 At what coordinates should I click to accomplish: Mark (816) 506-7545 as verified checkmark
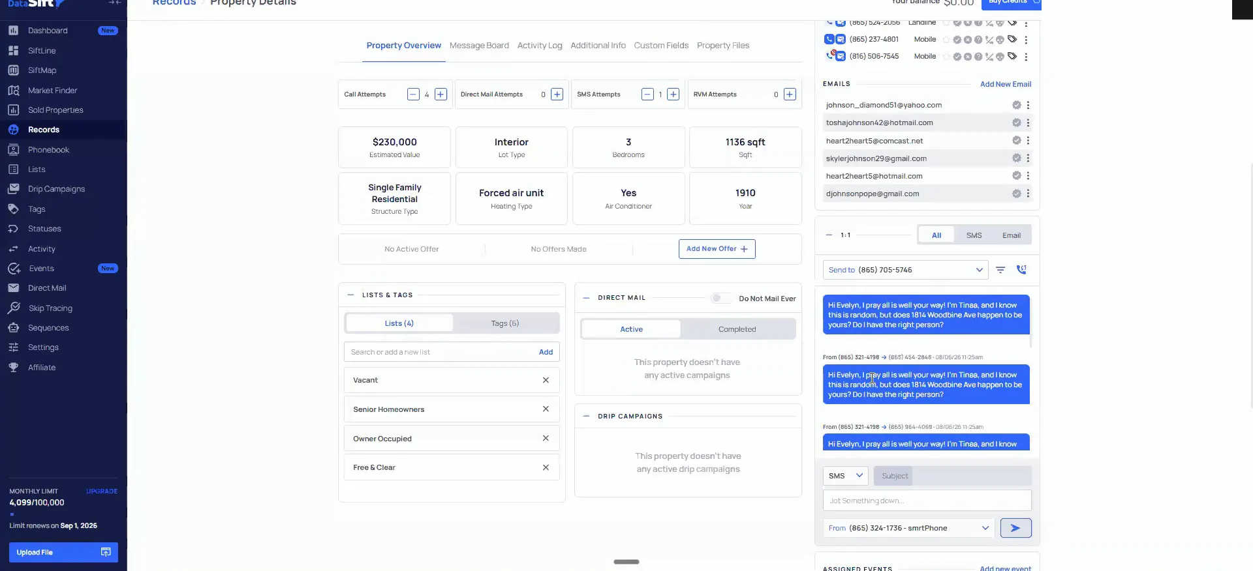pyautogui.click(x=957, y=57)
